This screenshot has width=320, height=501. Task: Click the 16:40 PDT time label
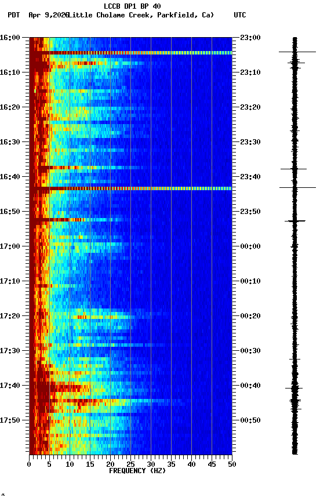10,177
